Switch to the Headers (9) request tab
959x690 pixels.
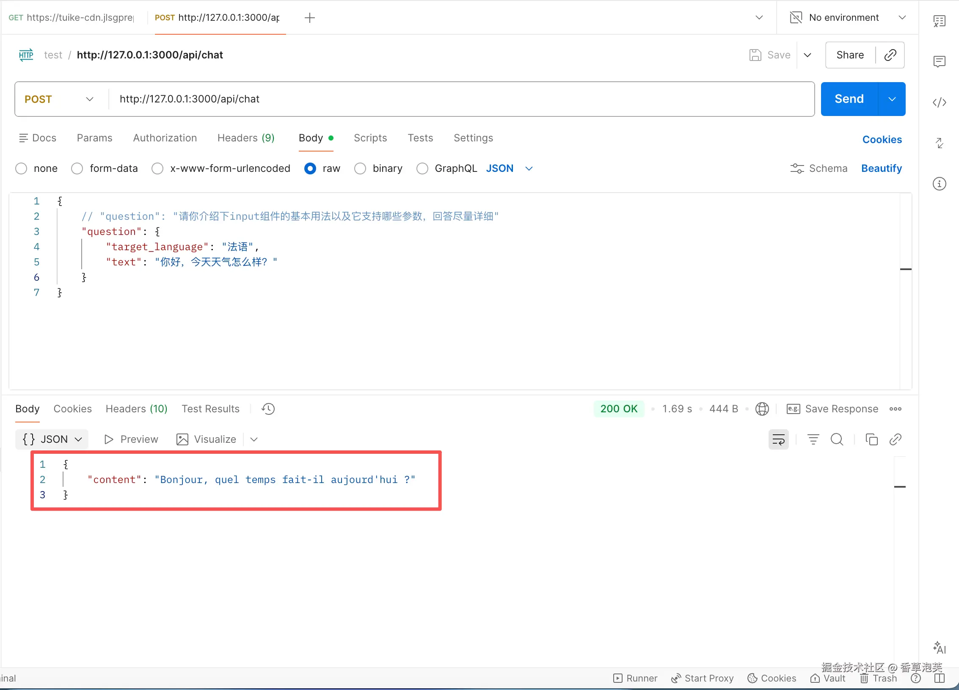(x=245, y=138)
